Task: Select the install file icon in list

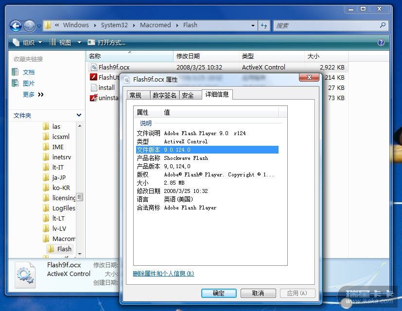Action: pos(94,87)
